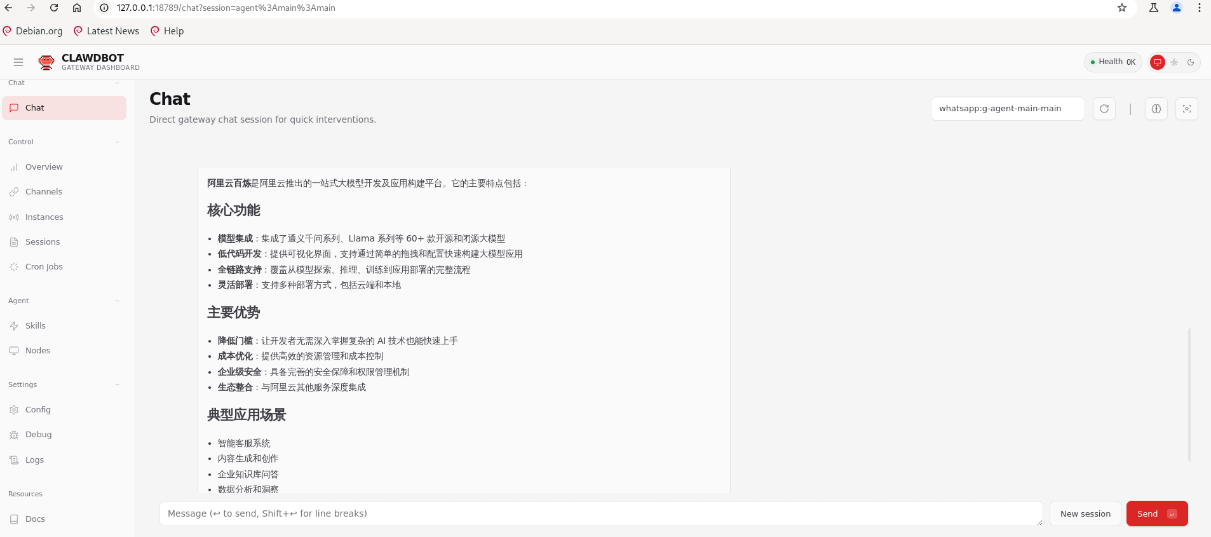Click the Health OK status pill
The width and height of the screenshot is (1211, 537).
[x=1113, y=62]
